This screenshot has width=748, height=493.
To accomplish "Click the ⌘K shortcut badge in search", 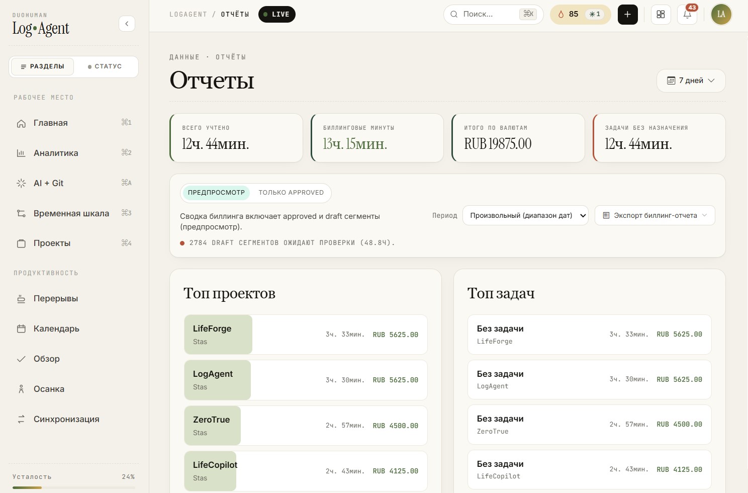I will coord(528,14).
